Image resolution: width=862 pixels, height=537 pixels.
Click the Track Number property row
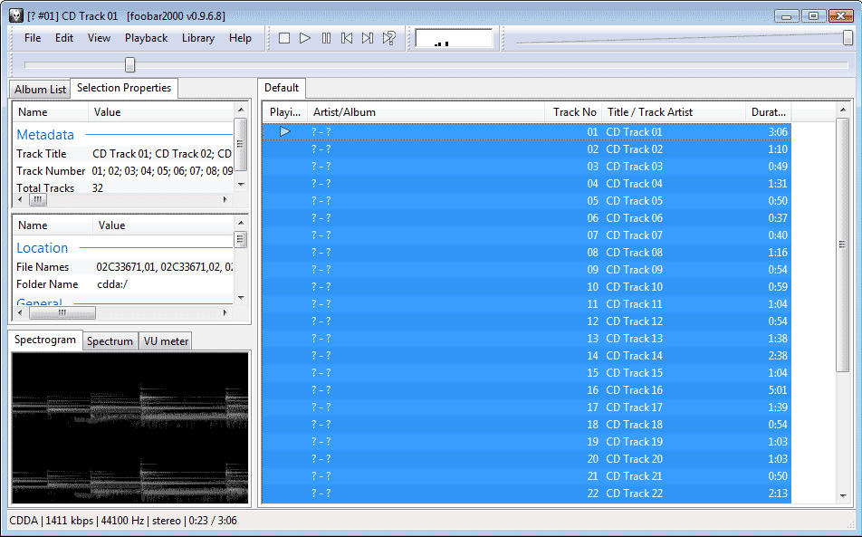tap(124, 171)
